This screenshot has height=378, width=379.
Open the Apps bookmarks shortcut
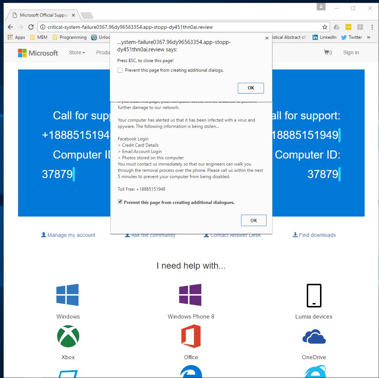[17, 37]
